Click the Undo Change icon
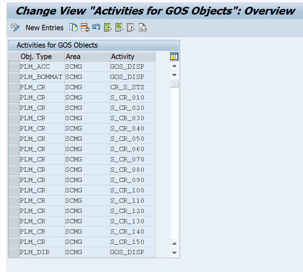Viewport: 303px width, 272px height. [x=96, y=27]
